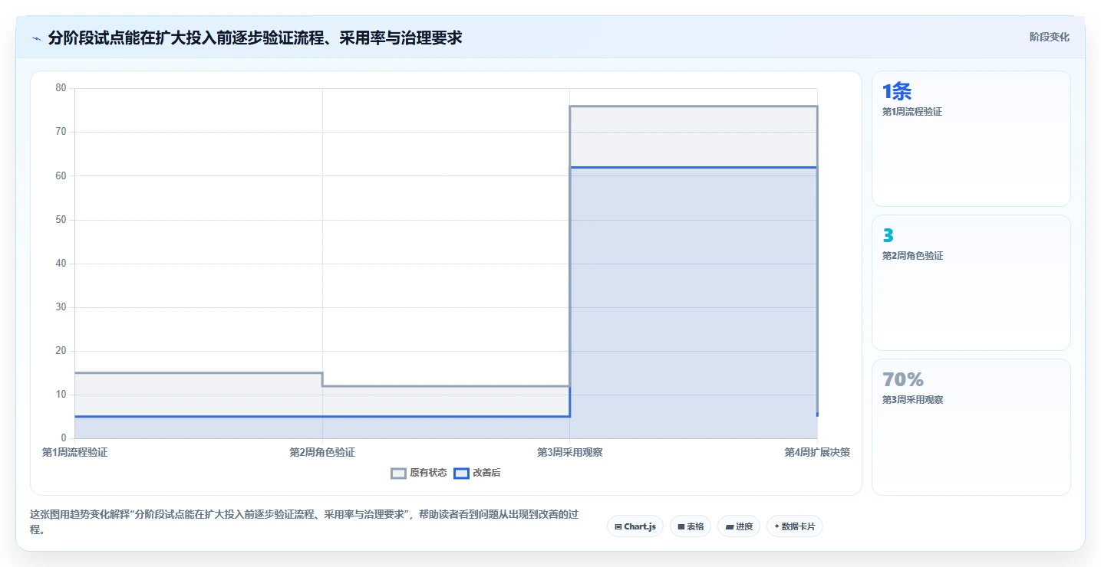Screen dimensions: 1101x567
Task: Click the Chart.js tag chip
Action: 635,526
